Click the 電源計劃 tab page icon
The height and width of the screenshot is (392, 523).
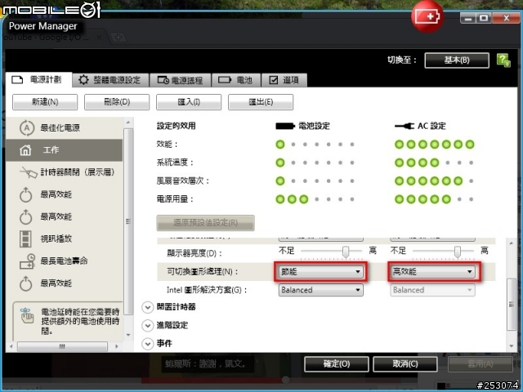17,80
